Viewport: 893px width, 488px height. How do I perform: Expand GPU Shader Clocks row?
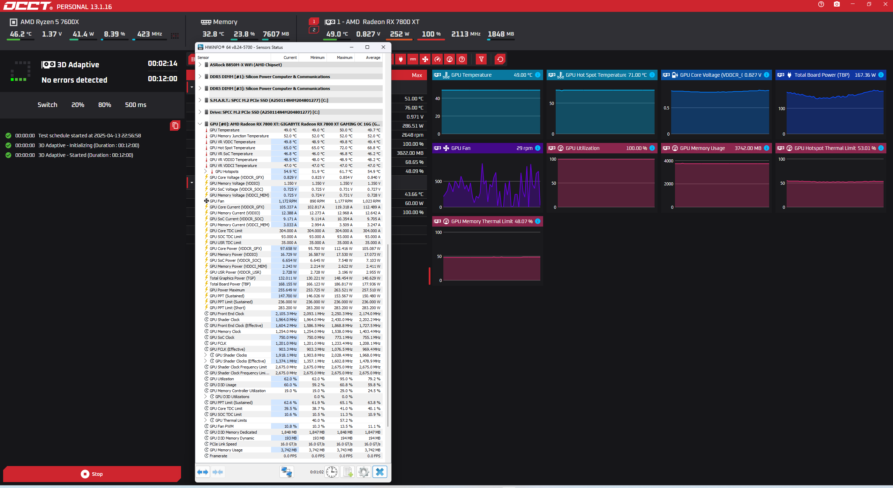pos(205,355)
